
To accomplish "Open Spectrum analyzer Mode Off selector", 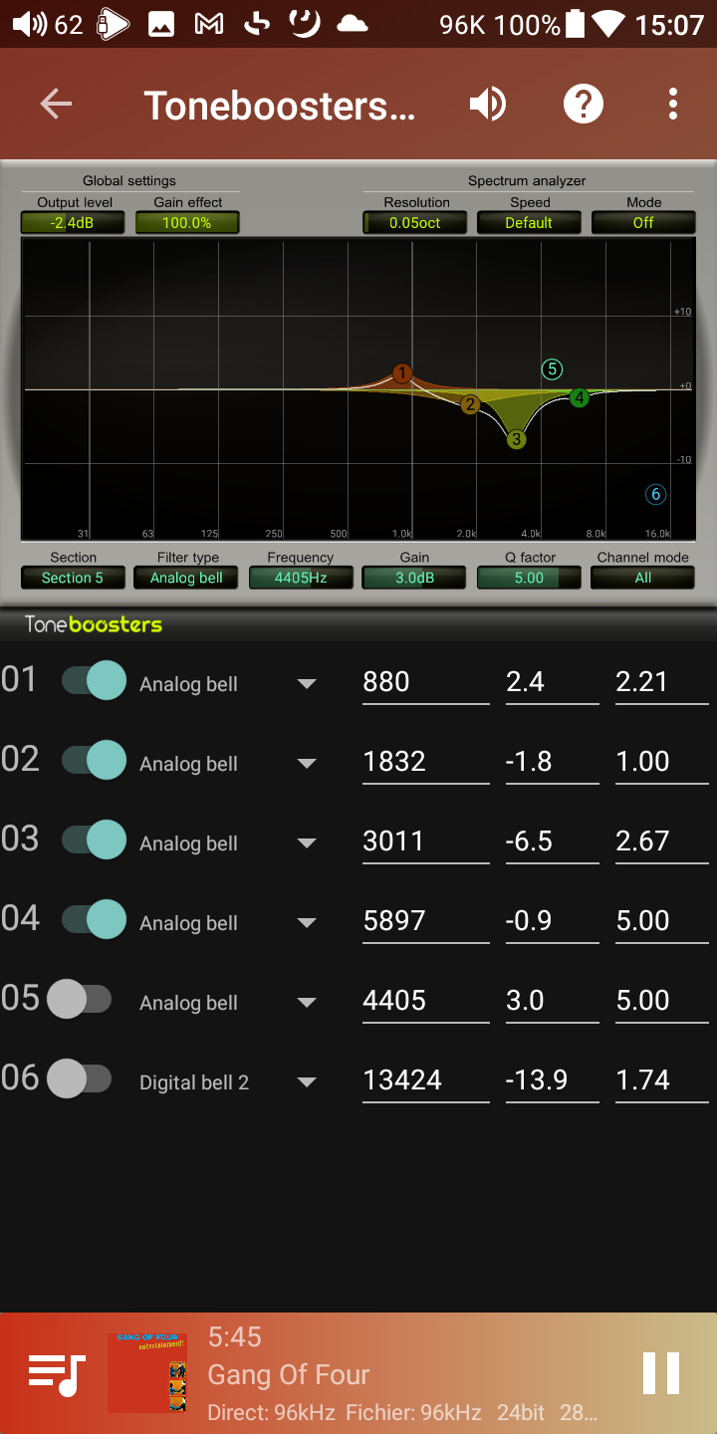I will (643, 223).
